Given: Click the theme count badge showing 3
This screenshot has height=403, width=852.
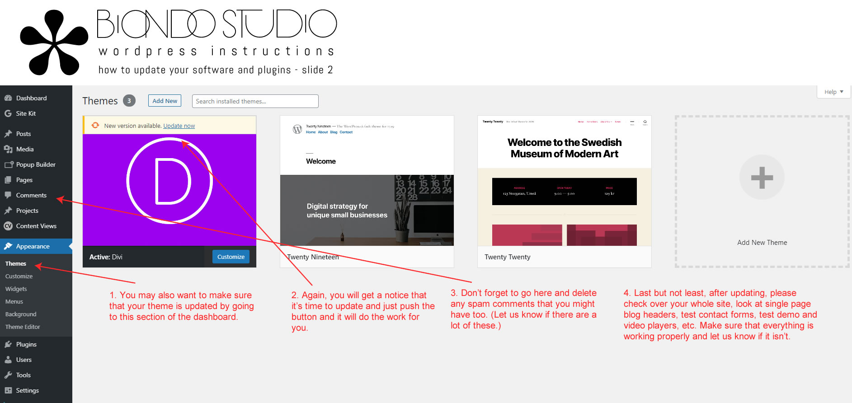Looking at the screenshot, I should (x=129, y=101).
